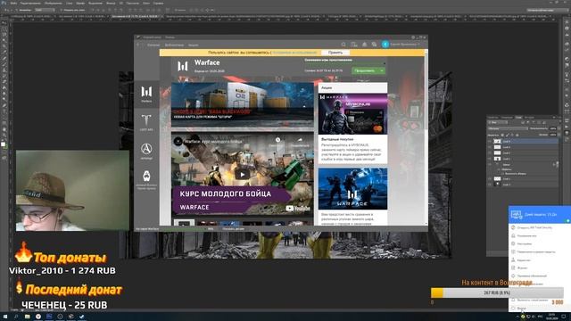Open launcher settings gear in title bar
Viewport: 571px width, 321px height.
(413, 37)
